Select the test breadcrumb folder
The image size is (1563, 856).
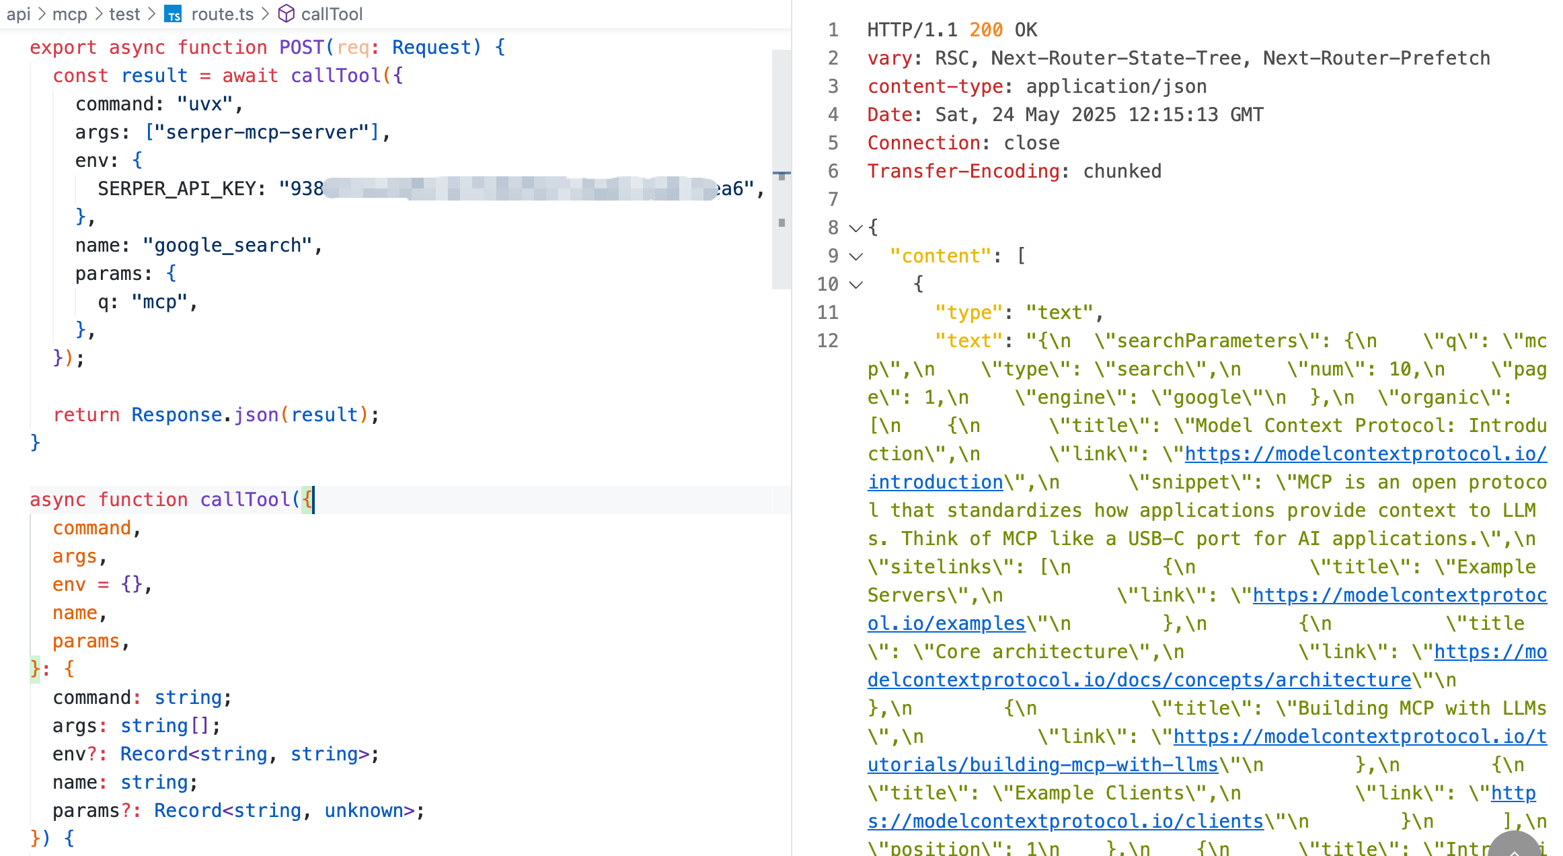tap(124, 14)
